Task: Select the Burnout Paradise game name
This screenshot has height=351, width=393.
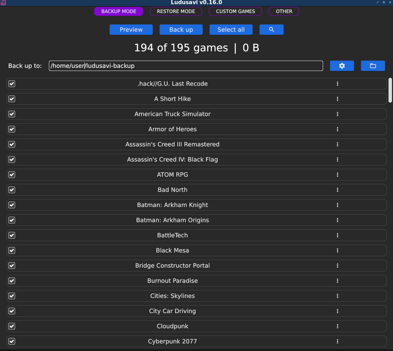Action: tap(173, 281)
